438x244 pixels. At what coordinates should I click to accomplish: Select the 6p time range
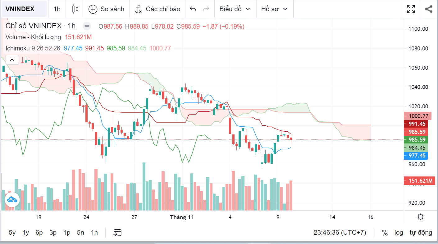tap(39, 232)
